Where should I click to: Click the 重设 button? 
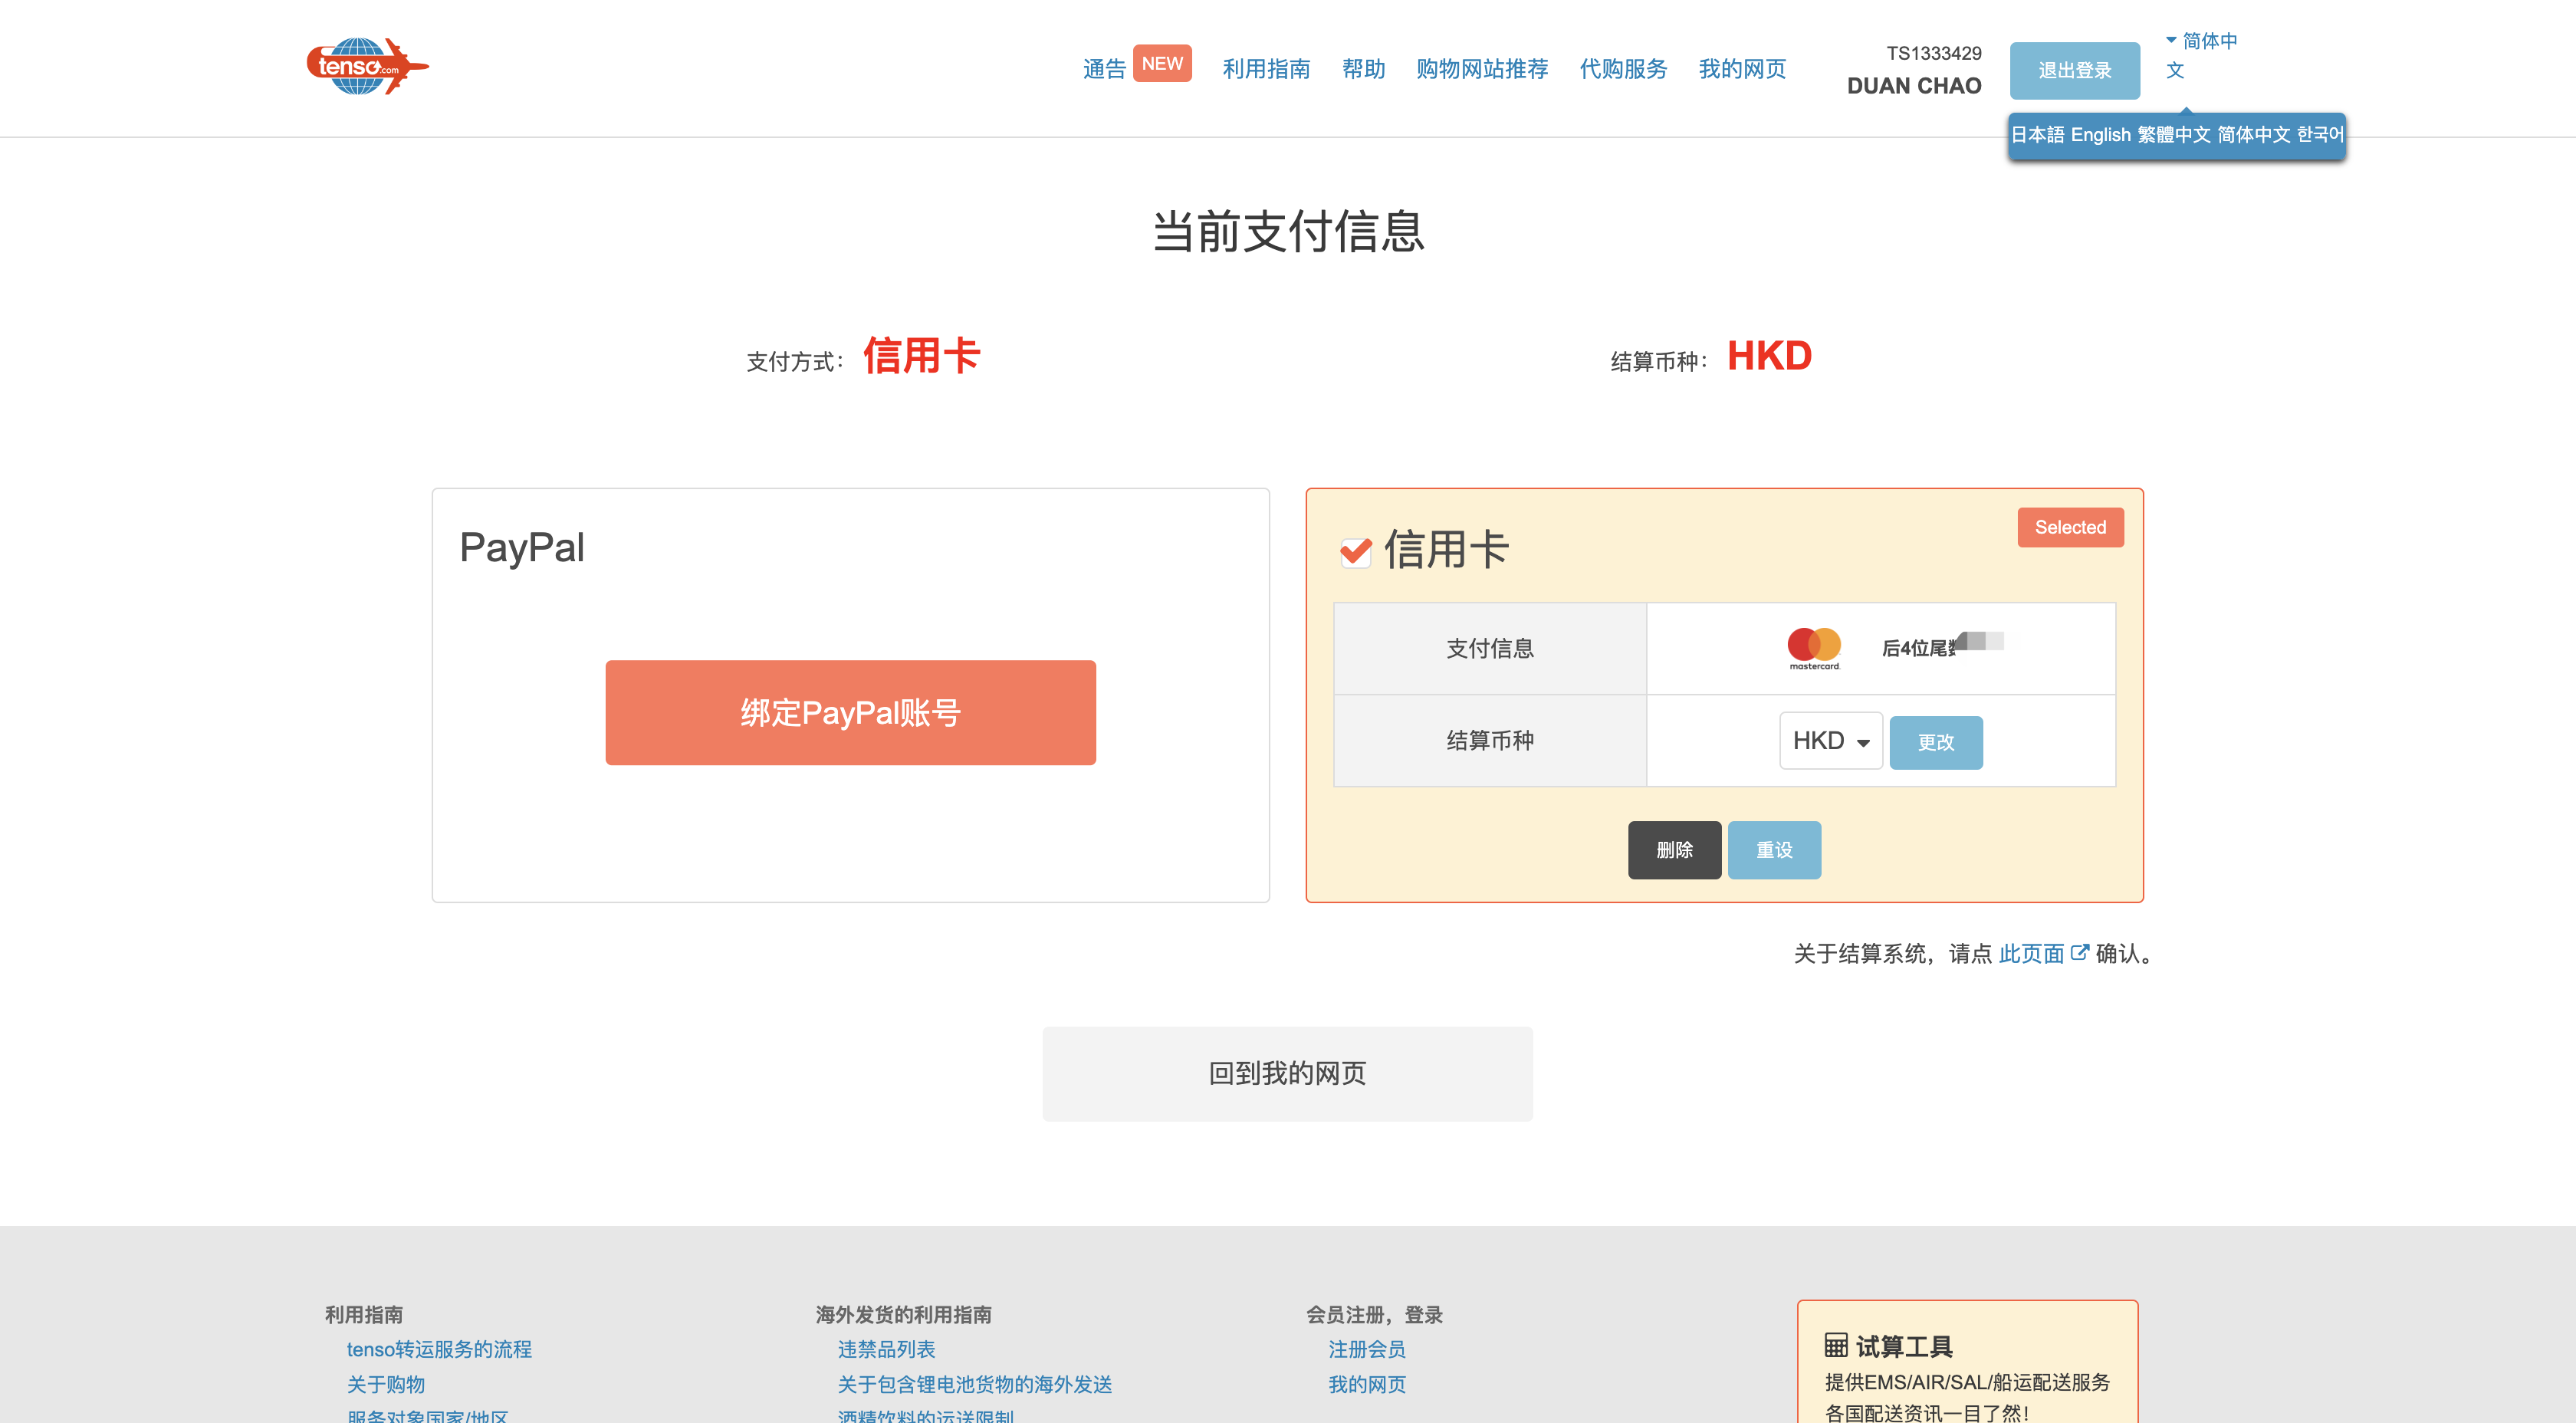(x=1773, y=850)
